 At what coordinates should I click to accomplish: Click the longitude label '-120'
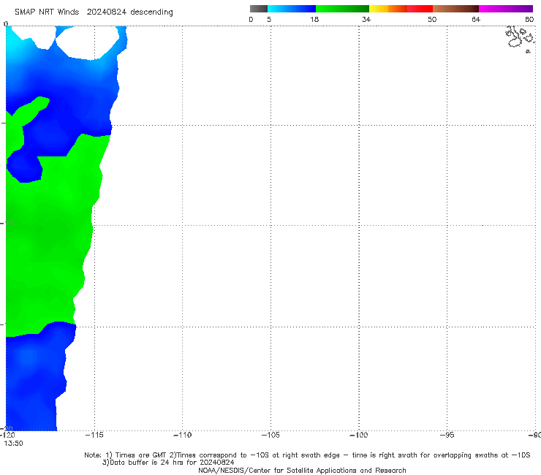click(7, 435)
